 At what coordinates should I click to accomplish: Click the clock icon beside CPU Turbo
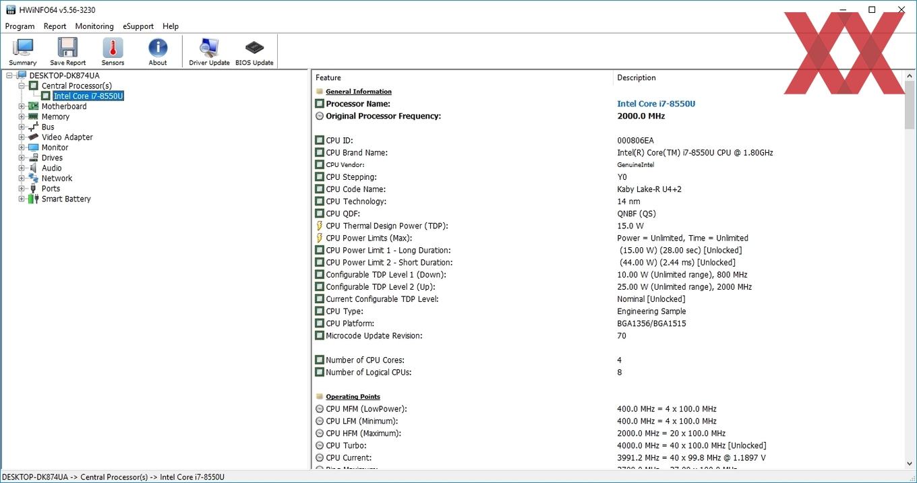(x=320, y=445)
